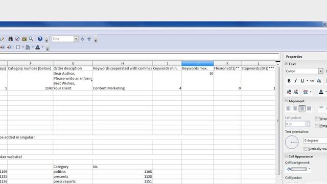Select the 'Order desciption' header cell
The width and height of the screenshot is (327, 184).
[73, 68]
